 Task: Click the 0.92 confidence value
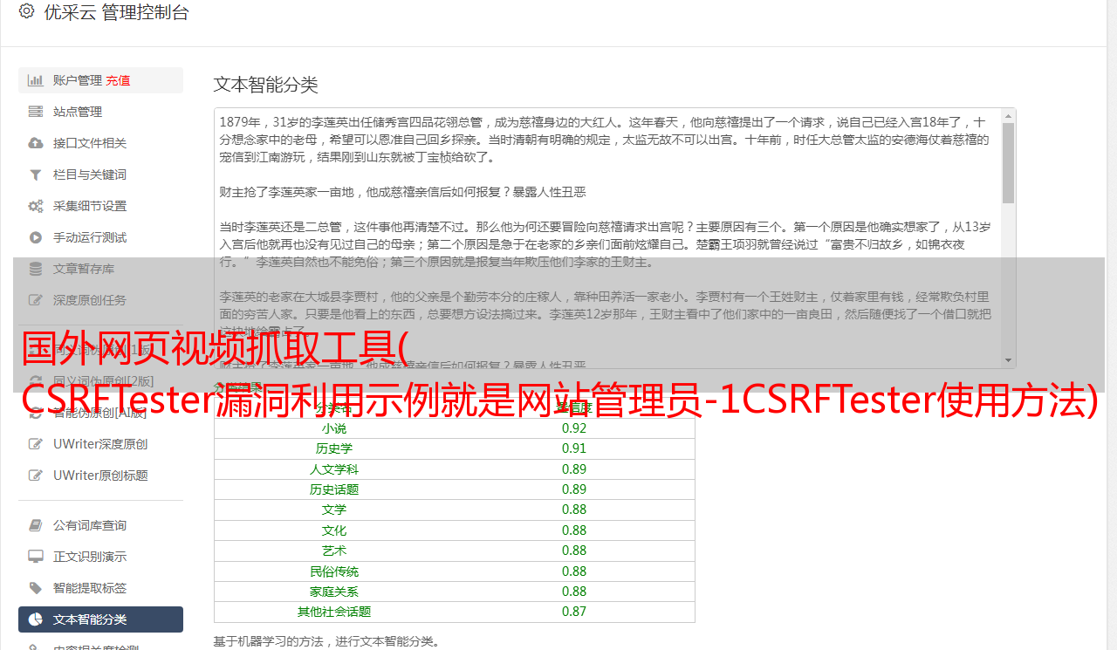point(574,428)
